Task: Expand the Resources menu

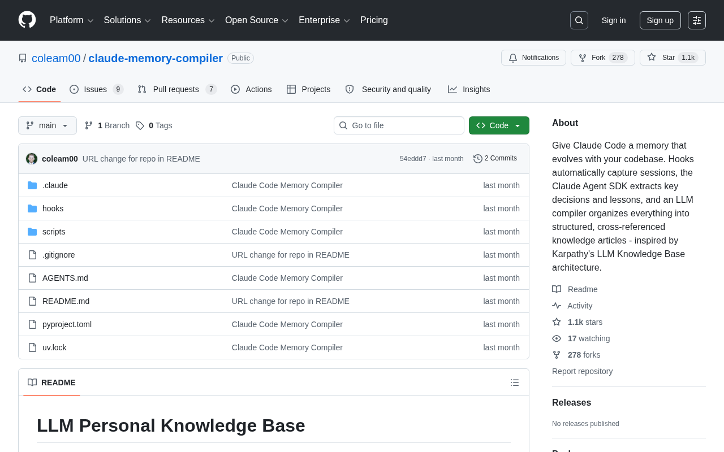Action: coord(188,20)
